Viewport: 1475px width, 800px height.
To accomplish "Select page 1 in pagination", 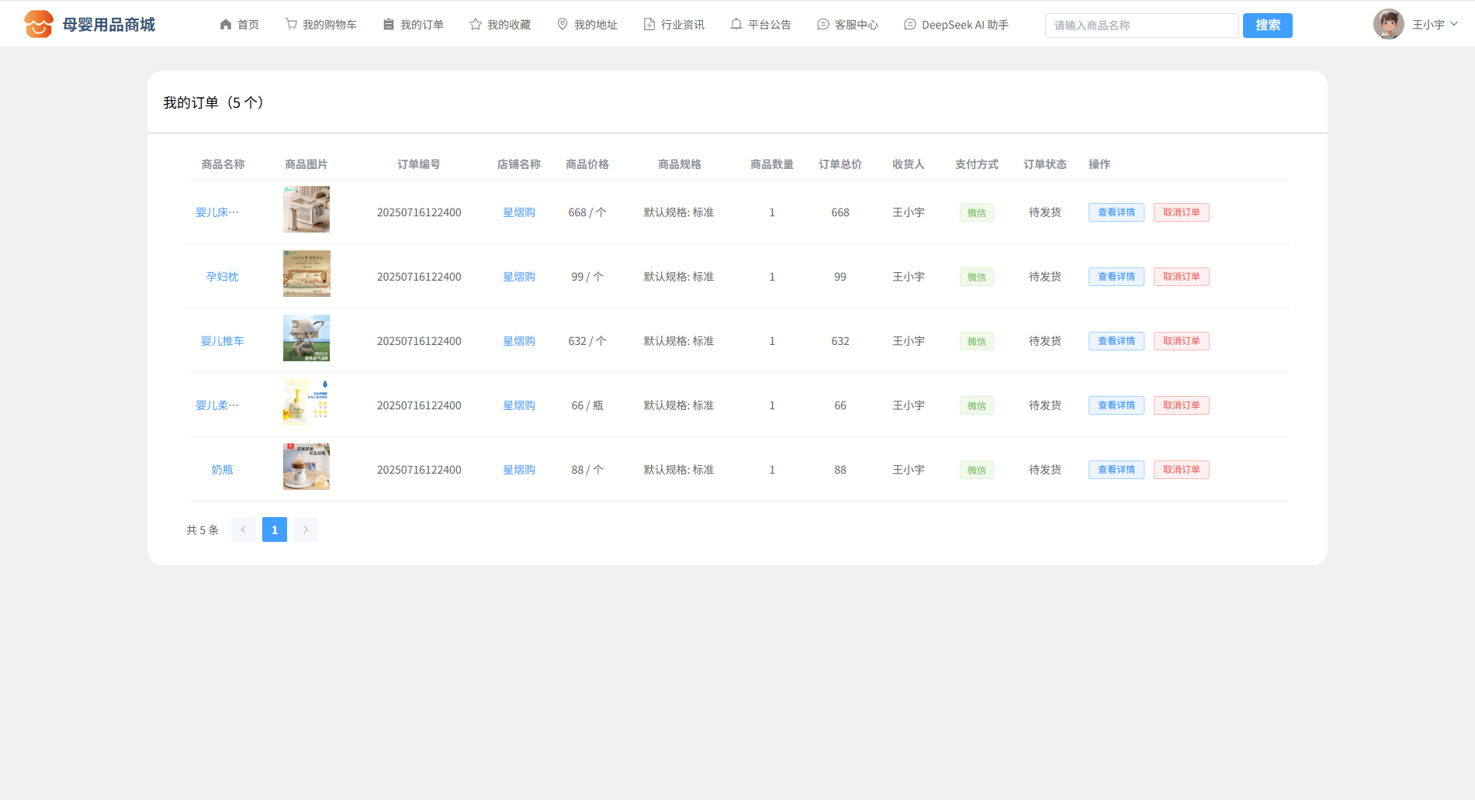I will tap(275, 529).
